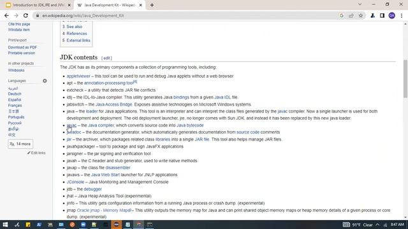Screen dimensions: 408x229
Task: Click Download as PDF
Action: pos(22,47)
